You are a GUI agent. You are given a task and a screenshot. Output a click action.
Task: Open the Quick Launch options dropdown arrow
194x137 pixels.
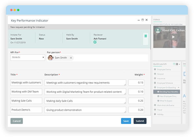(179, 64)
